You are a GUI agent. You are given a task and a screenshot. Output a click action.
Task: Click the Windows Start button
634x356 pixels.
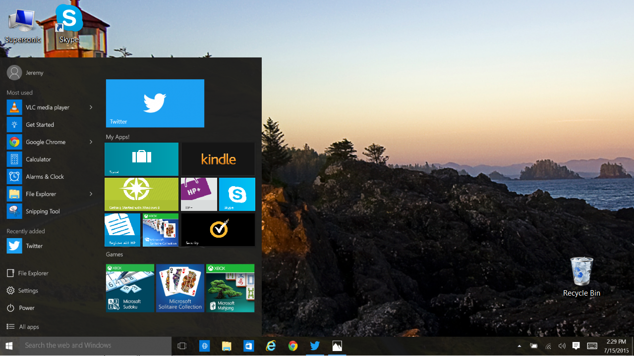click(9, 346)
